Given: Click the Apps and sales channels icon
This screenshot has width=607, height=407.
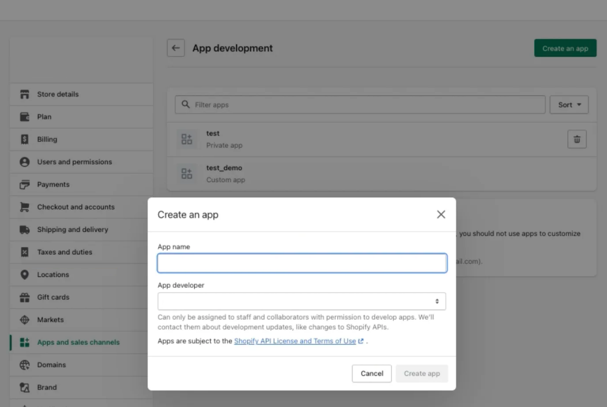Looking at the screenshot, I should 25,342.
